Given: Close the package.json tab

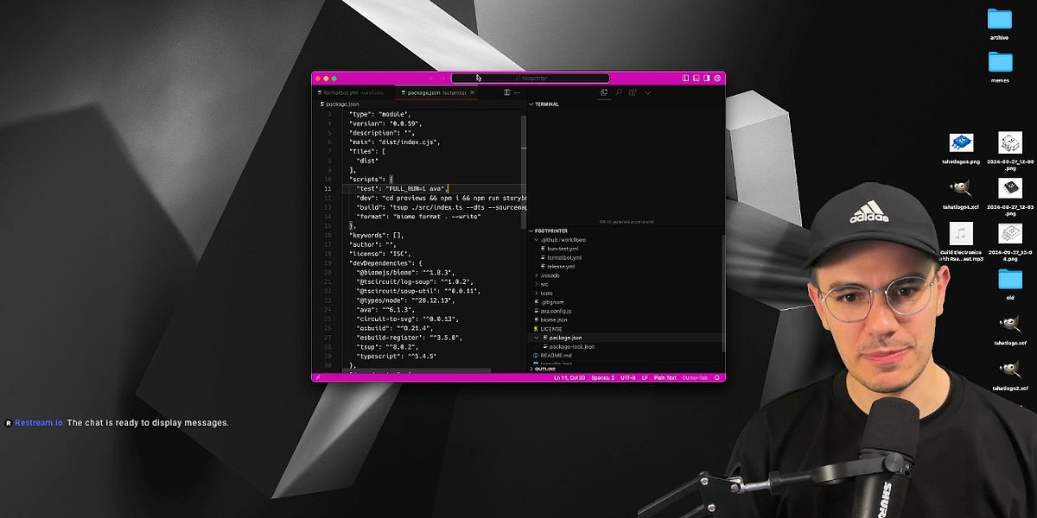Looking at the screenshot, I should [x=473, y=92].
